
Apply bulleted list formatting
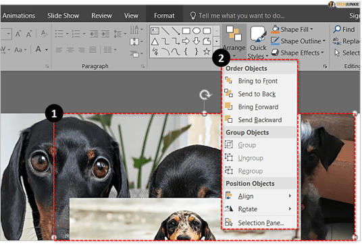[x=59, y=34]
